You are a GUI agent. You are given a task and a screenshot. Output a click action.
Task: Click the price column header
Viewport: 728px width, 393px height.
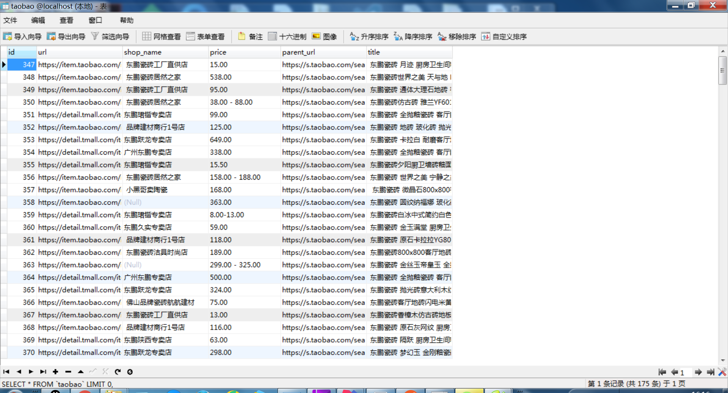pyautogui.click(x=245, y=52)
